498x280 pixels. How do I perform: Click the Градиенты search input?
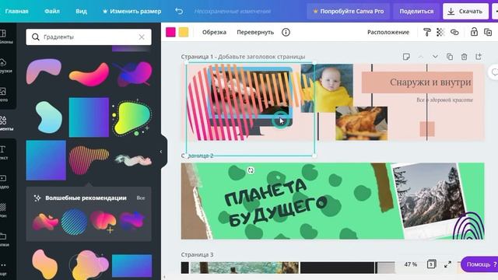pyautogui.click(x=89, y=37)
